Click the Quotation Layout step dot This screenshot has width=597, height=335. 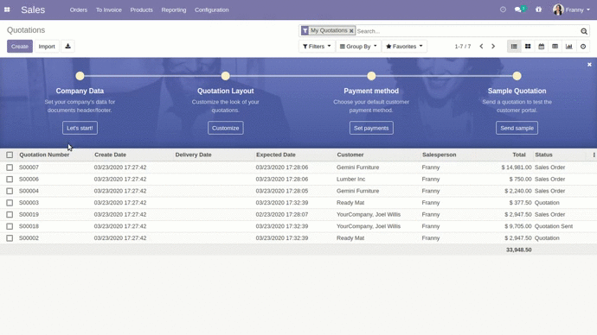[x=226, y=76]
